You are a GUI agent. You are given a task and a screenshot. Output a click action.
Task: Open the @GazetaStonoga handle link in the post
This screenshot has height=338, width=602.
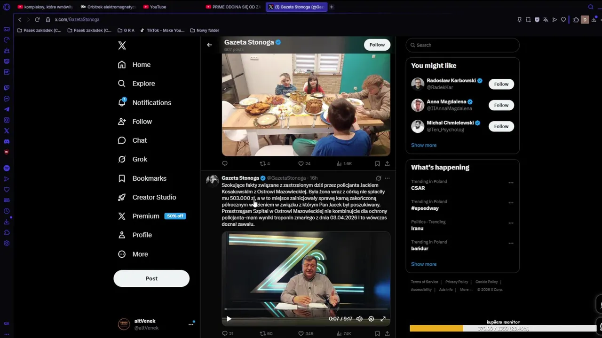point(286,178)
